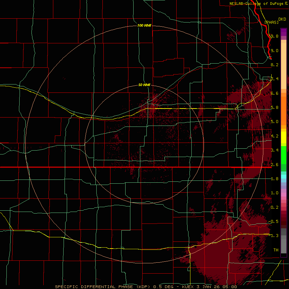The image size is (289, 289).
Task: Click the 9.0 value on the scale
Action: point(275,50)
